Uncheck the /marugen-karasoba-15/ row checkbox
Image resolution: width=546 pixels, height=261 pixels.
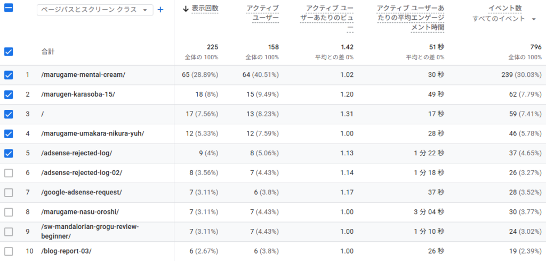coord(9,94)
